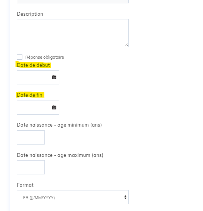Viewport: 203px width, 211px height.
Task: Click inside the Date de fin field
Action: 38,108
